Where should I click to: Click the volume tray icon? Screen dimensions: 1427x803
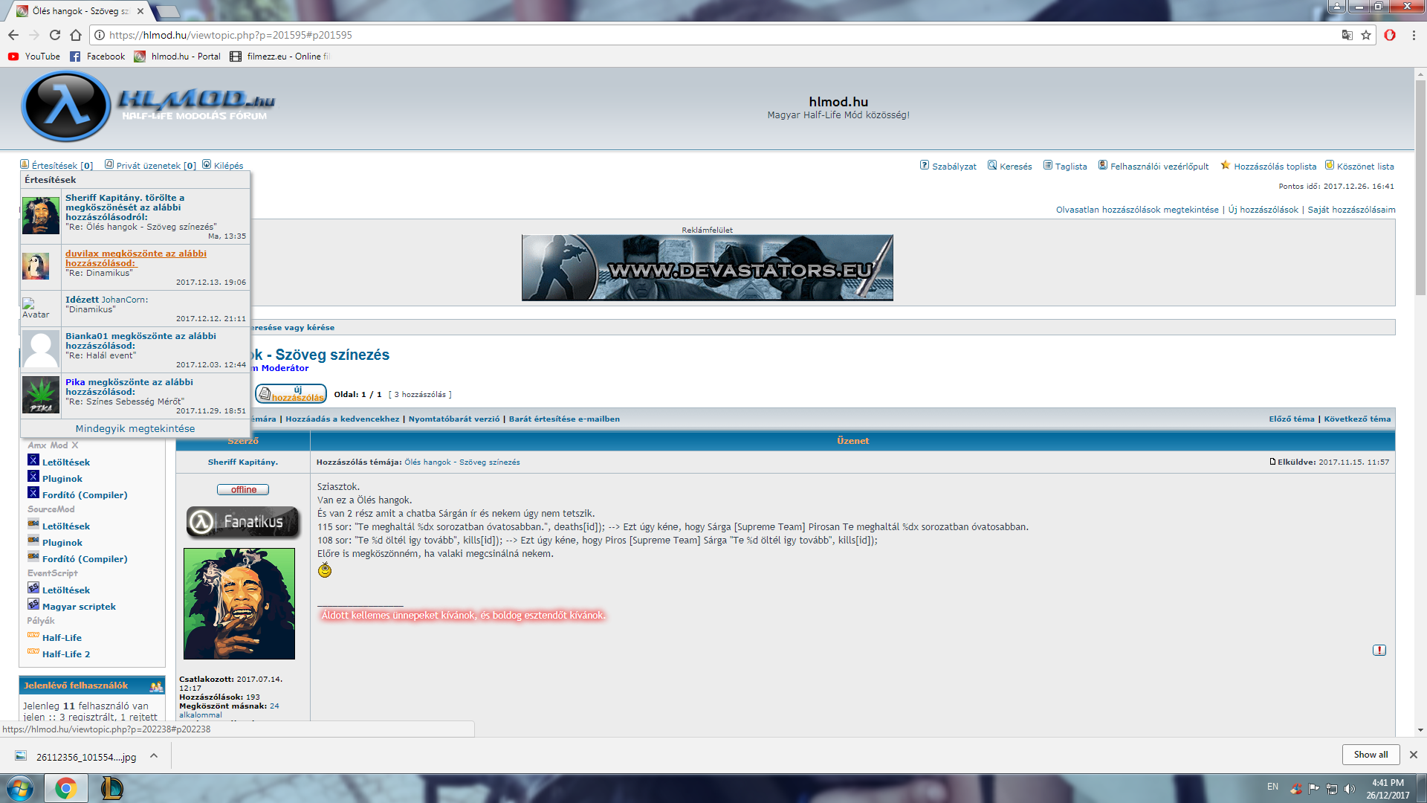pos(1350,788)
